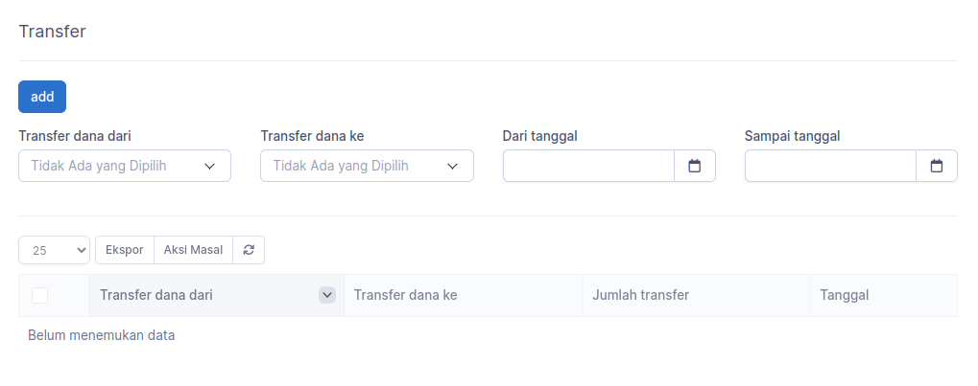This screenshot has width=978, height=386.
Task: Focus the Sampai tanggal date input field
Action: coord(831,166)
